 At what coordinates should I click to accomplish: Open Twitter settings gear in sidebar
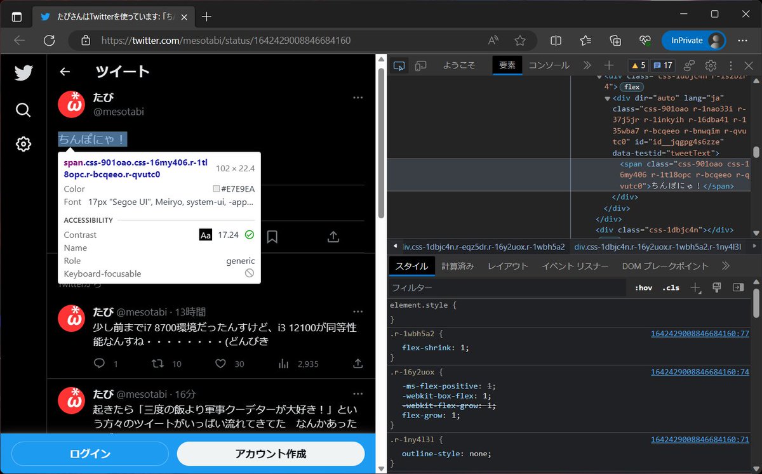(23, 144)
